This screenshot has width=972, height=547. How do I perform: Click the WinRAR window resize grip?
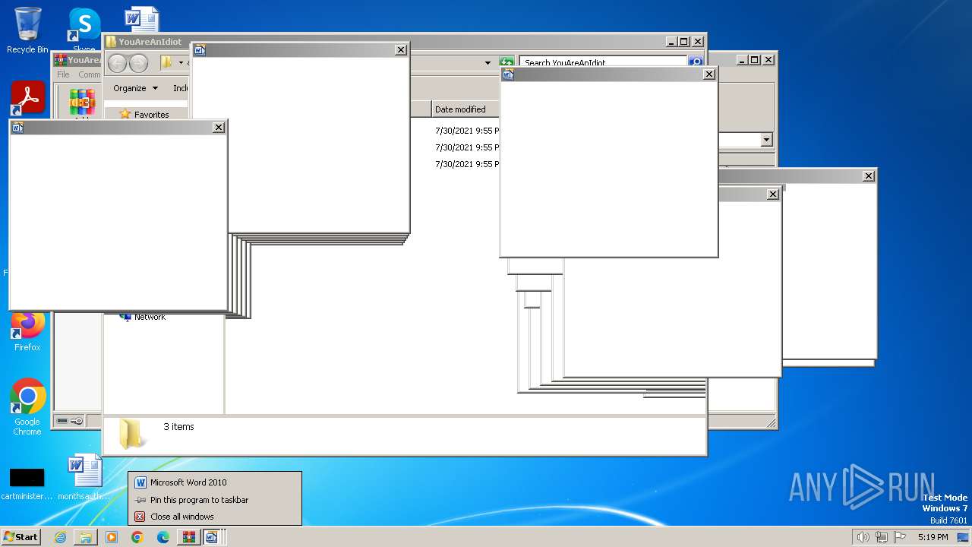coord(771,423)
